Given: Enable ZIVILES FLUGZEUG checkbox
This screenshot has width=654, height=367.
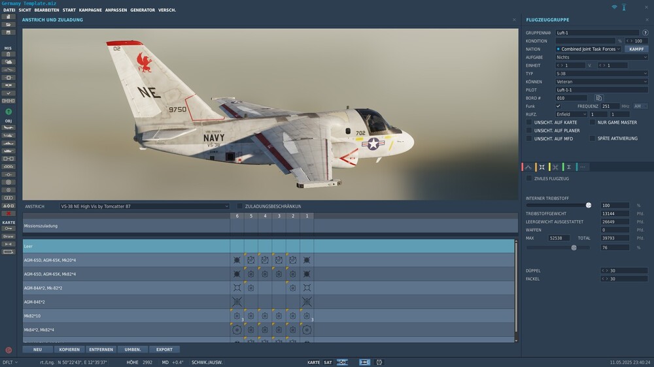Looking at the screenshot, I should [x=529, y=178].
